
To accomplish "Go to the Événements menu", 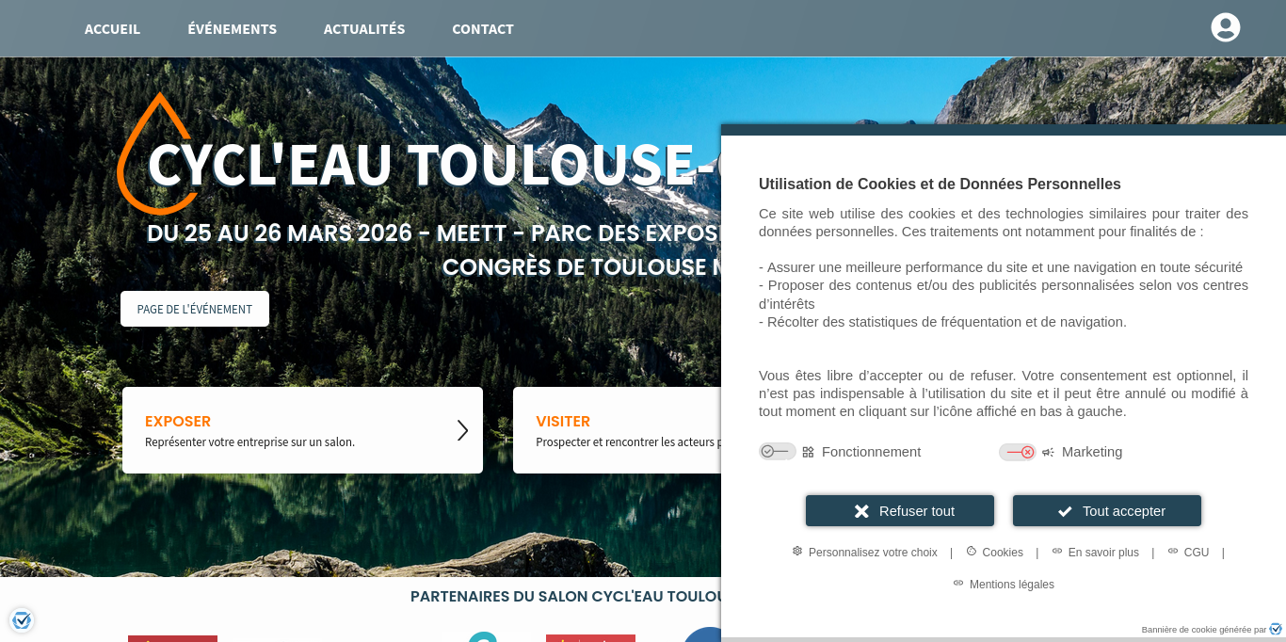I will [x=232, y=28].
